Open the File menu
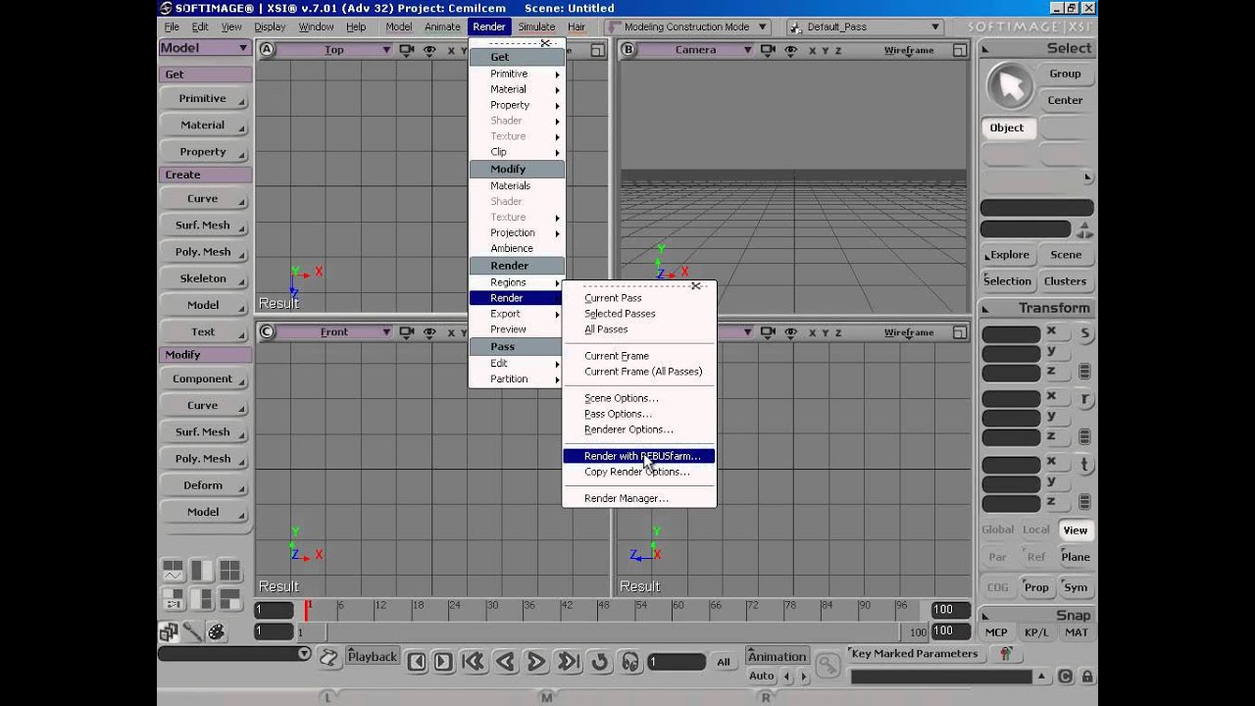Screen dimensions: 1255x706 point(172,26)
